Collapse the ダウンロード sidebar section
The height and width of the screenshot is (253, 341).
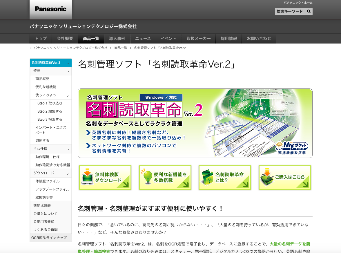68,174
